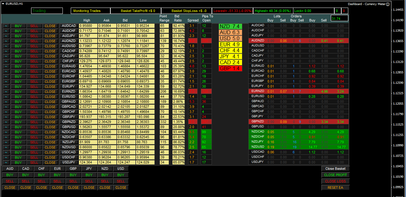This screenshot has width=406, height=197.
Task: Click the AUDCAD symbol button in price table
Action: 69,26
